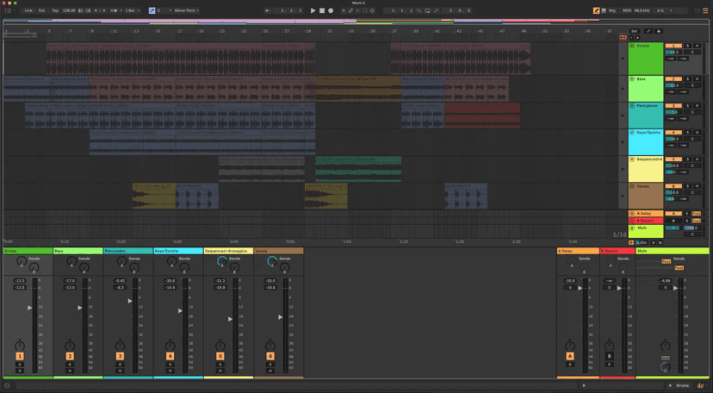Deactivate track 2 Bass in mixer
Screen dimensions: 713x393
(x=70, y=356)
